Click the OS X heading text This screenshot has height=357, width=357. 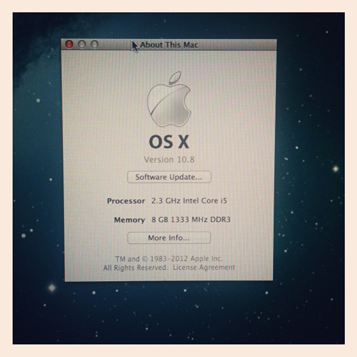tap(169, 142)
